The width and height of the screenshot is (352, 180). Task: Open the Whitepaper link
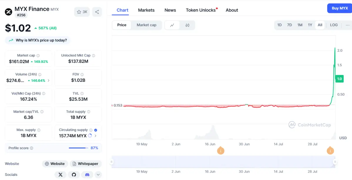point(86,164)
